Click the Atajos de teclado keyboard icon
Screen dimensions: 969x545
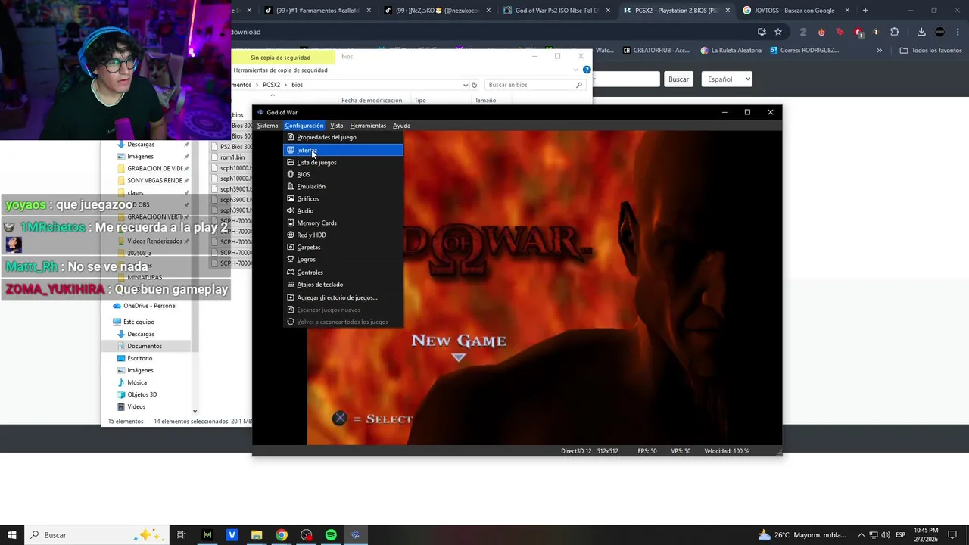click(291, 285)
